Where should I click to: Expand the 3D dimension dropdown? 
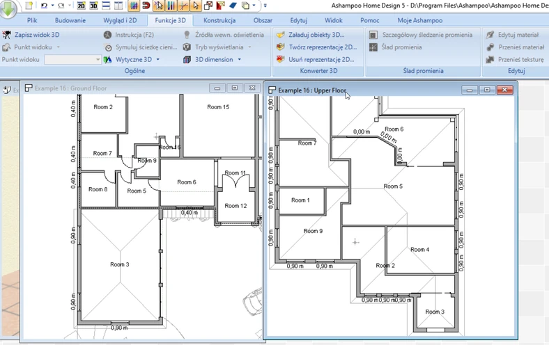[x=240, y=60]
